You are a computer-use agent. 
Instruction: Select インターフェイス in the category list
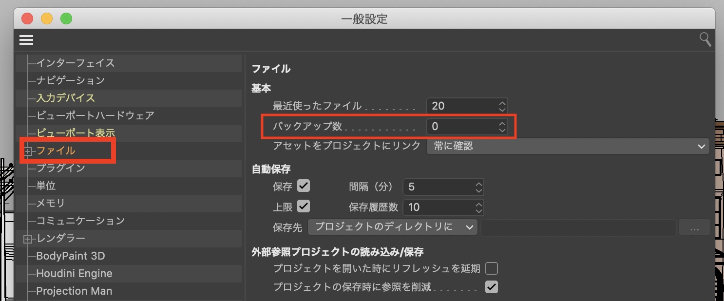[x=76, y=63]
